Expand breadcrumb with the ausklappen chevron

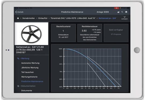point(125,18)
